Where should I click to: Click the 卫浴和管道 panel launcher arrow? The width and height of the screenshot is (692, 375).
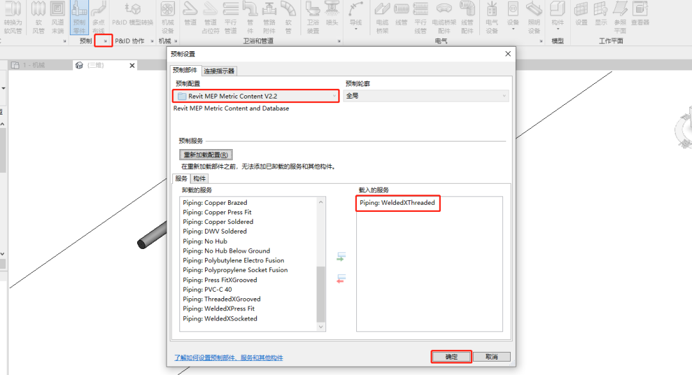(339, 41)
